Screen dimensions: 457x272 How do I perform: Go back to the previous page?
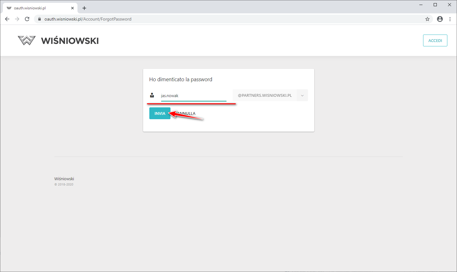(x=7, y=19)
